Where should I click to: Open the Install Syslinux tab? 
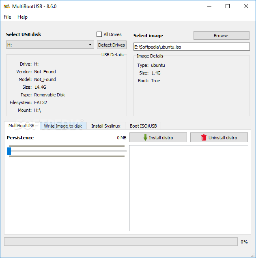pos(106,126)
